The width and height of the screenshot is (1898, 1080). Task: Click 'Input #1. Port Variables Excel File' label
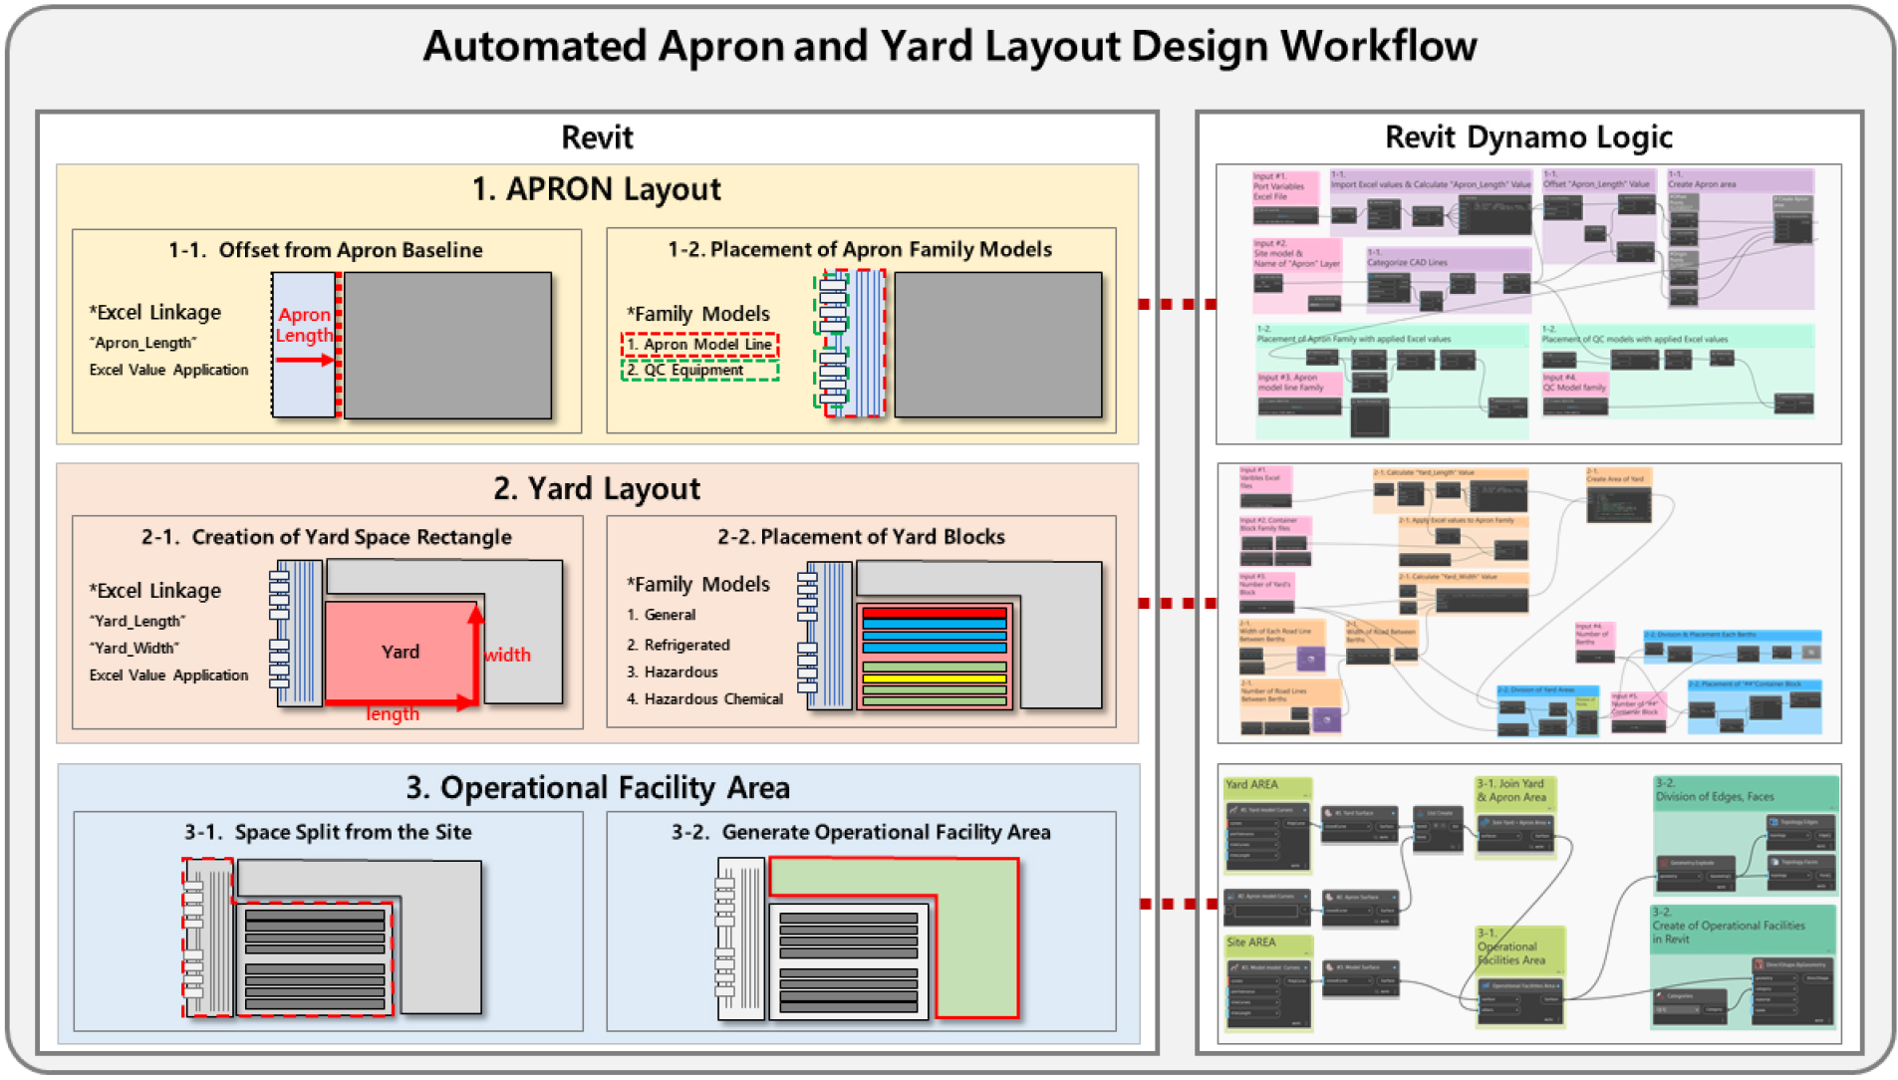(x=1278, y=186)
